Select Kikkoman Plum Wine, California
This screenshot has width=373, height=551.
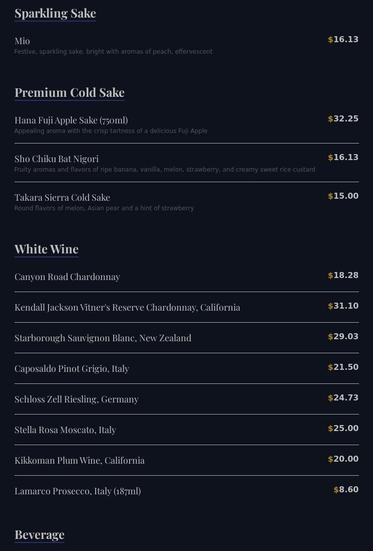click(x=186, y=460)
